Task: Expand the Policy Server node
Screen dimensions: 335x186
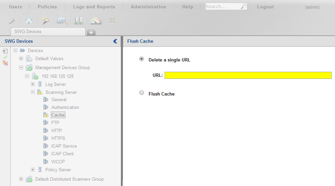Action: [33, 170]
